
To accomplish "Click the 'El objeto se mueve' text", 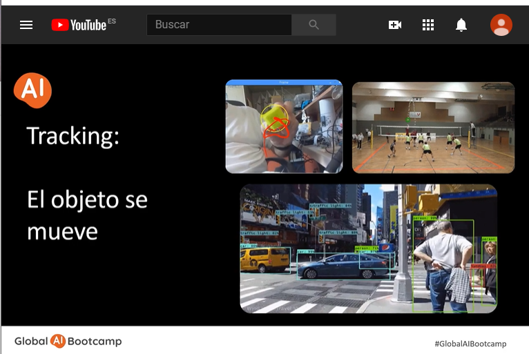I will point(87,215).
